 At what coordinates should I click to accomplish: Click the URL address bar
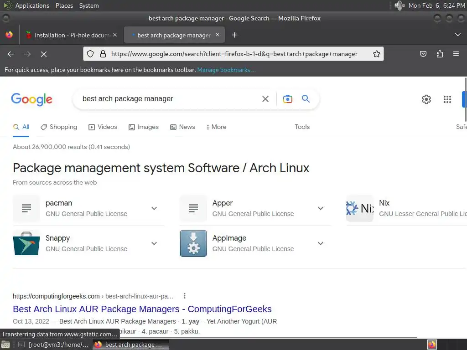coord(234,54)
